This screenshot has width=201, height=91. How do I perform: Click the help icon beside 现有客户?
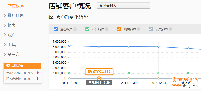(139, 29)
